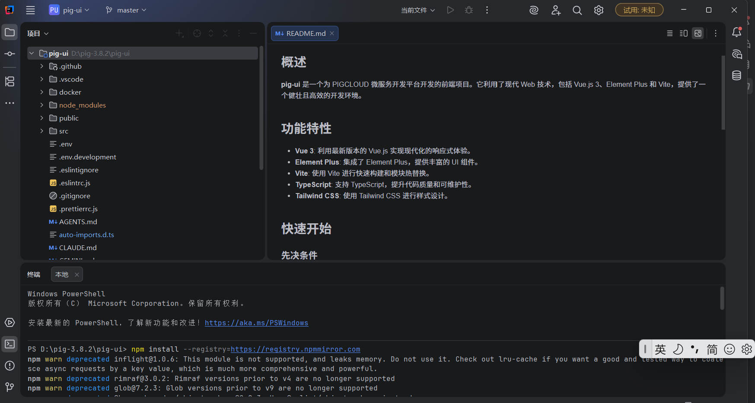Open the master branch dropdown
This screenshot has width=755, height=403.
click(x=126, y=10)
